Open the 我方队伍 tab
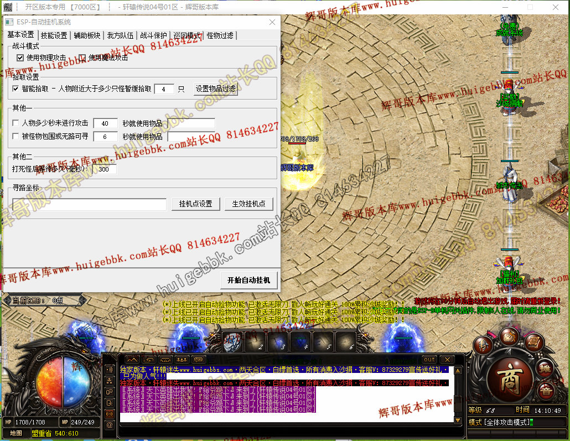Viewport: 570px width, 441px height. (x=120, y=35)
